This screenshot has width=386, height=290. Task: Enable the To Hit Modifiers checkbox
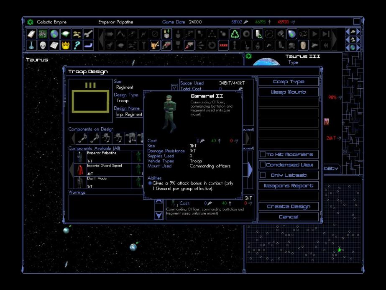click(x=263, y=154)
